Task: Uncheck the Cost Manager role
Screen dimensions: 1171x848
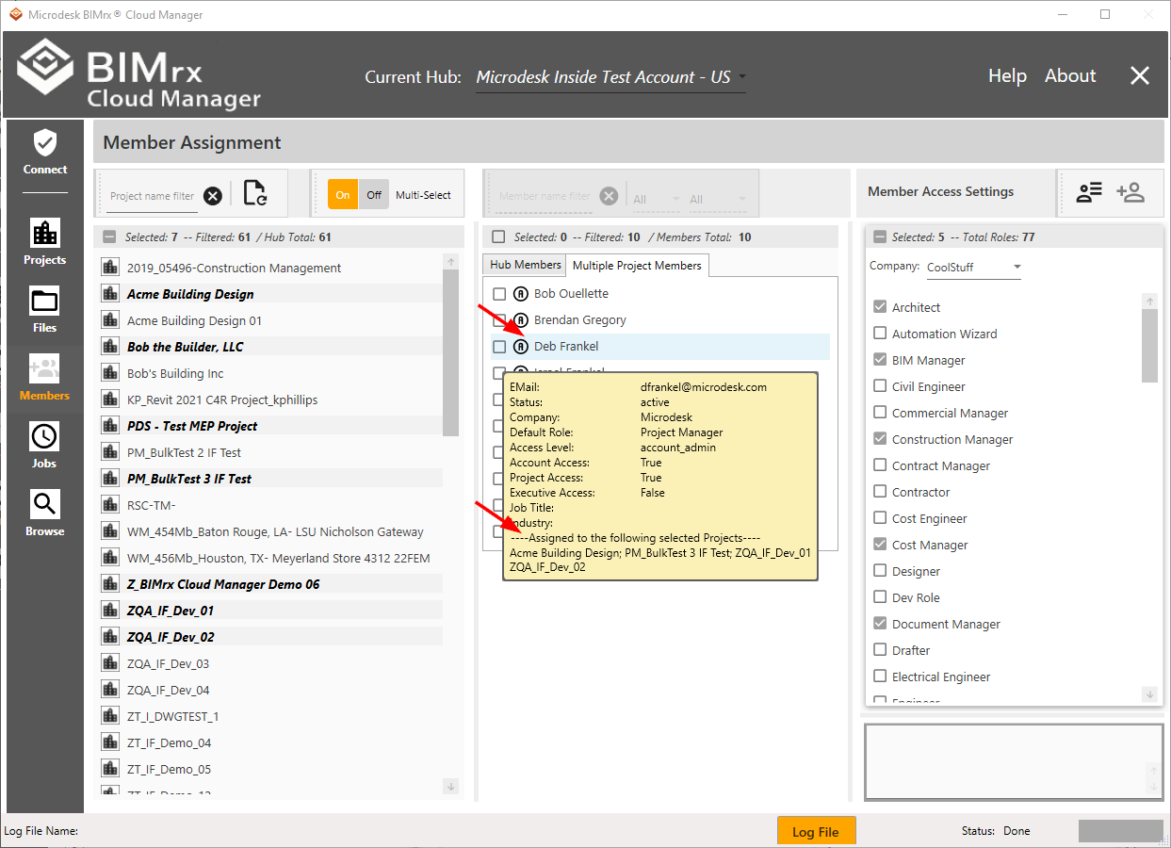Action: pos(880,545)
